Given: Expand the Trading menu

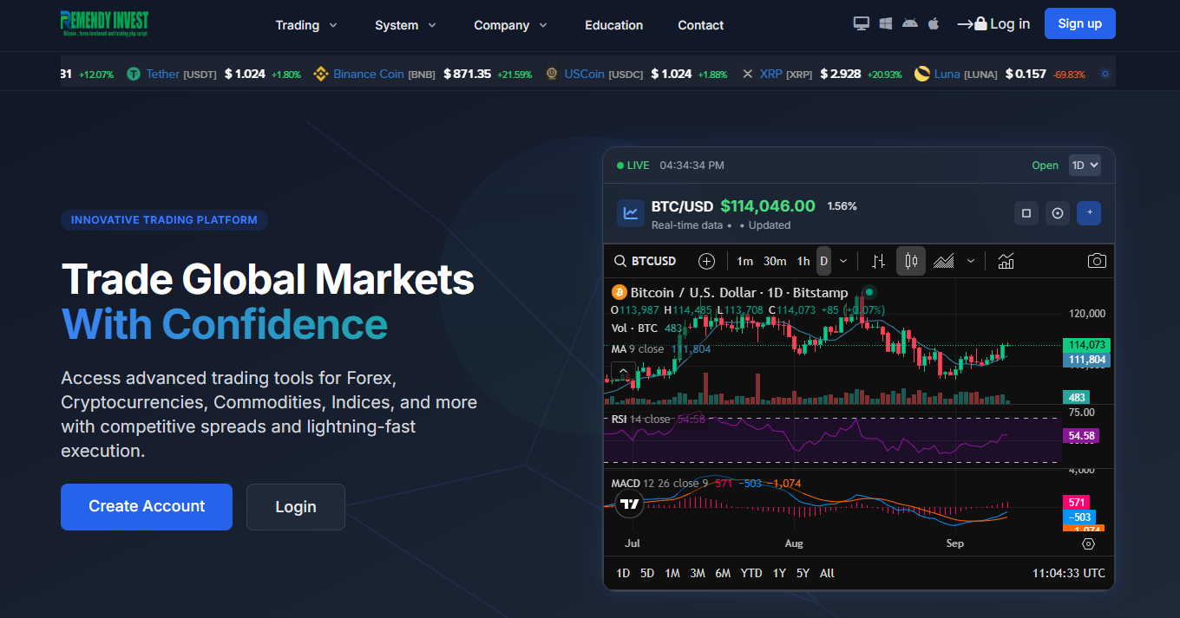Looking at the screenshot, I should [306, 25].
